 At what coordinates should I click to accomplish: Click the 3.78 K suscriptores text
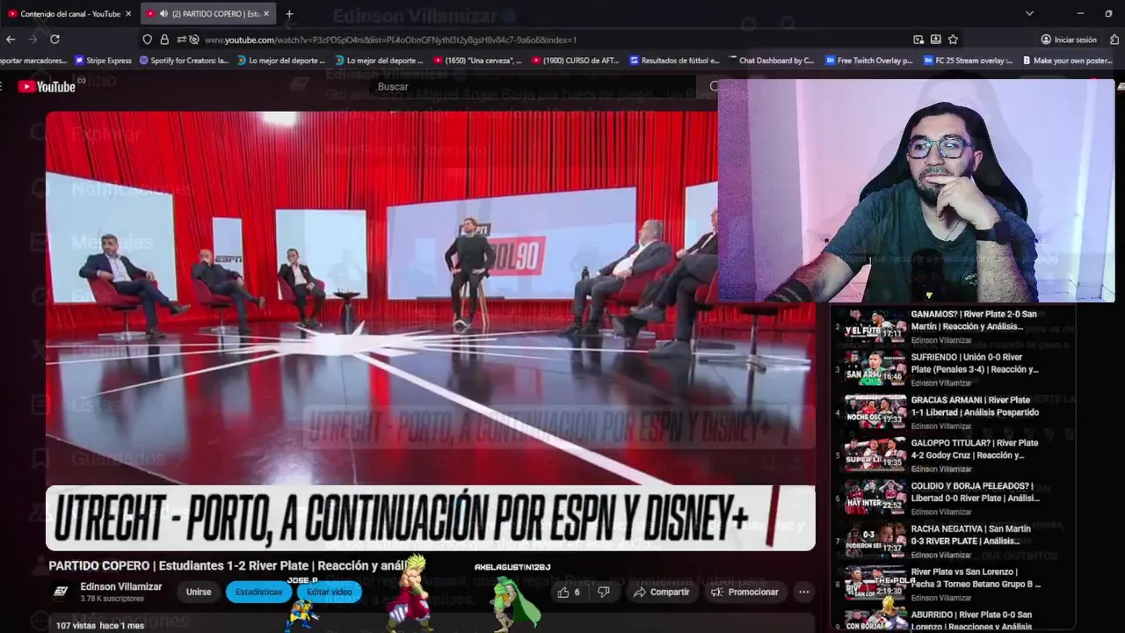coord(112,599)
